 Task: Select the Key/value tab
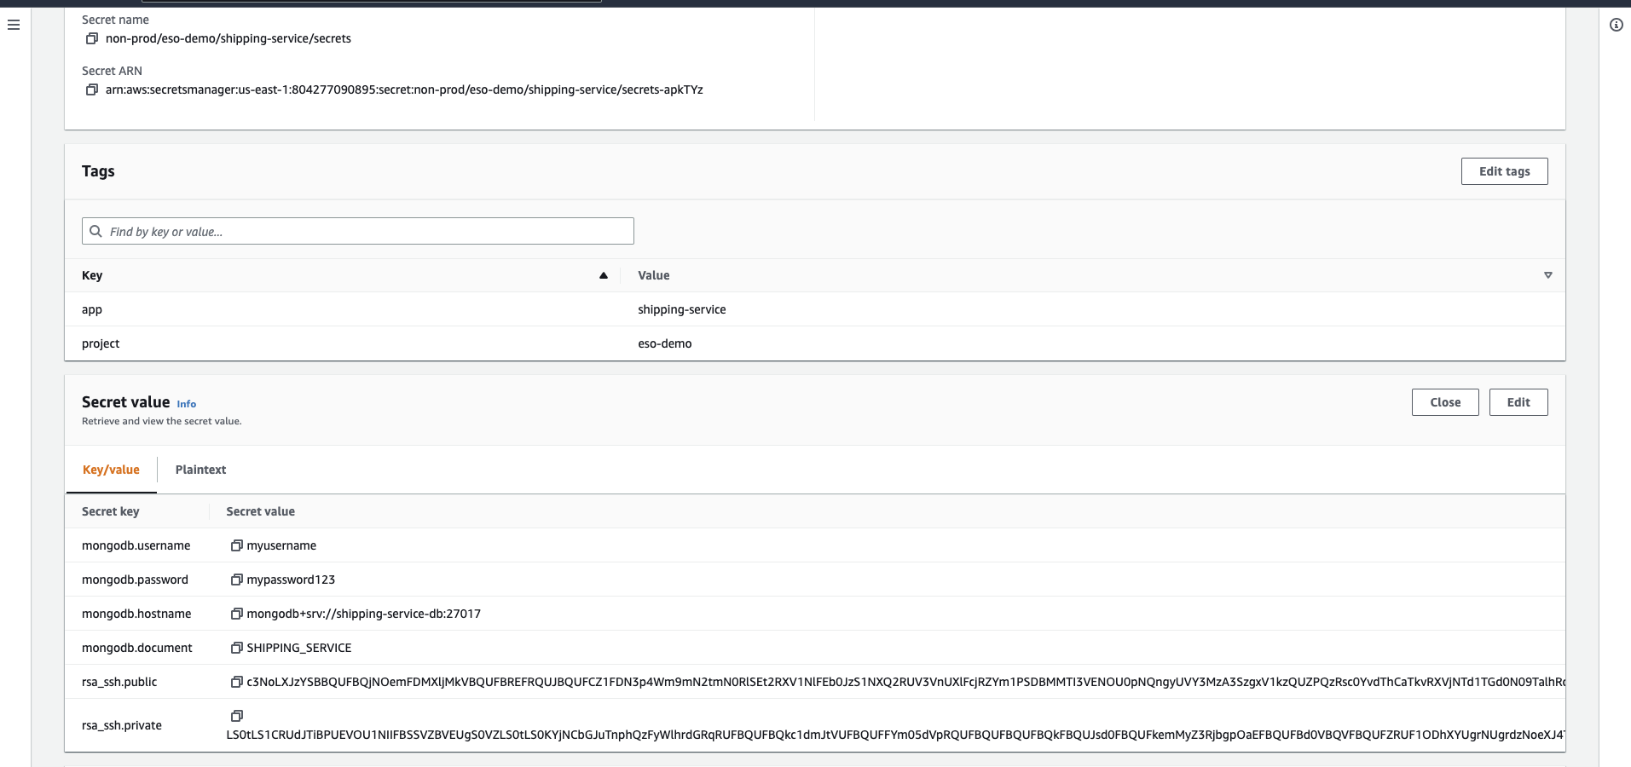point(111,470)
